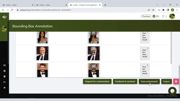The height and width of the screenshot is (101, 180).
Task: Select the Mouth label in the top row
Action: click(x=145, y=40)
